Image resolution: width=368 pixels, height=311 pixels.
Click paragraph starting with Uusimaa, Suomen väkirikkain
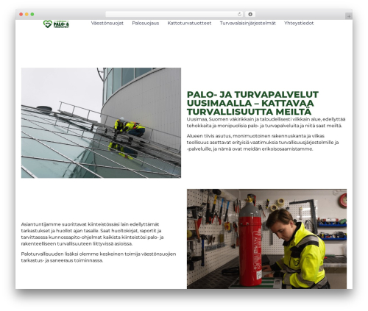pyautogui.click(x=266, y=123)
